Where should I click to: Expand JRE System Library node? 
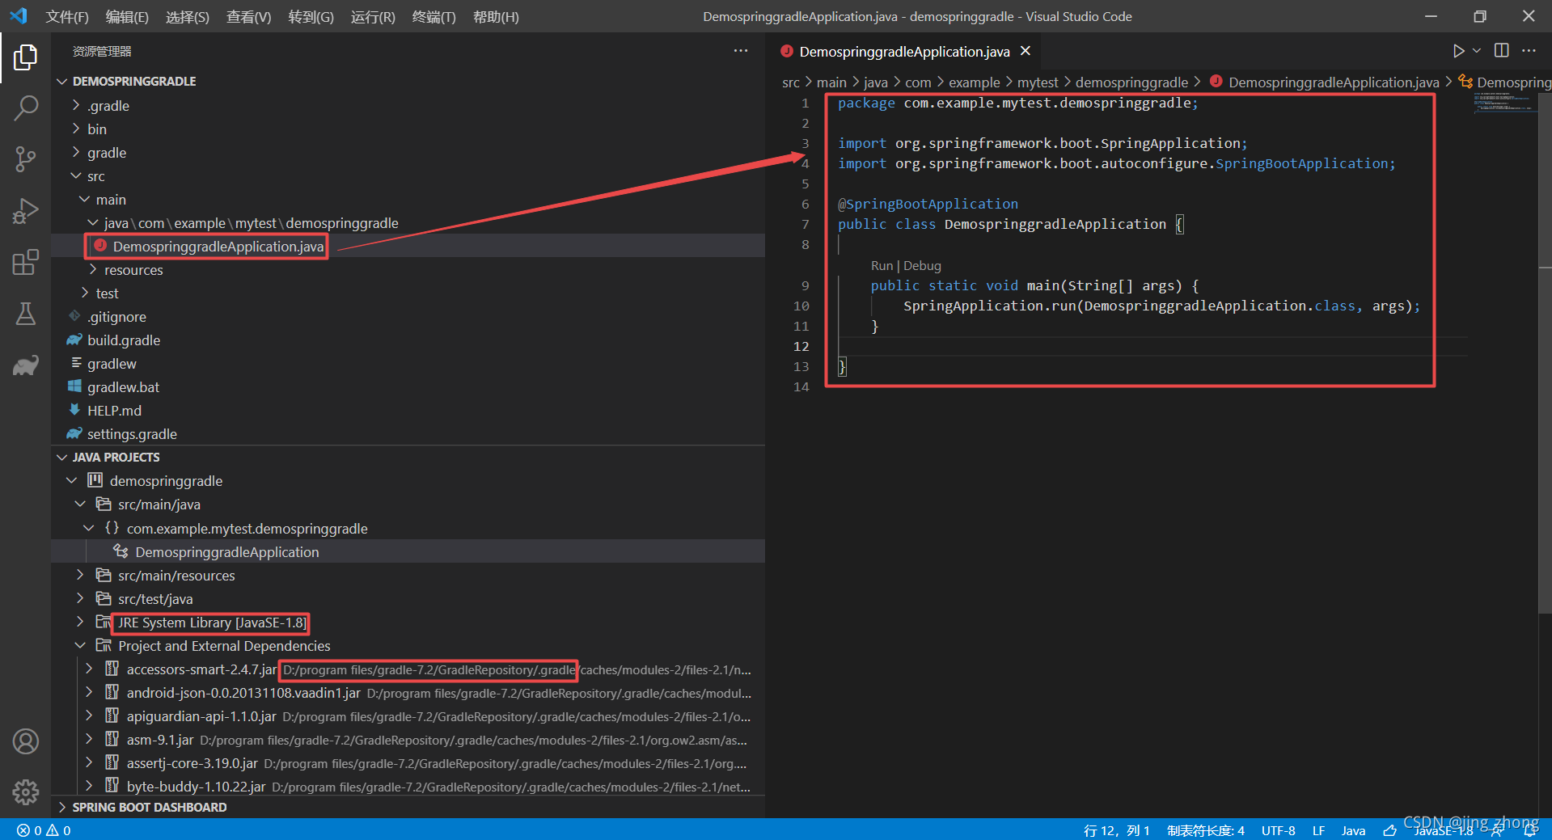click(80, 622)
